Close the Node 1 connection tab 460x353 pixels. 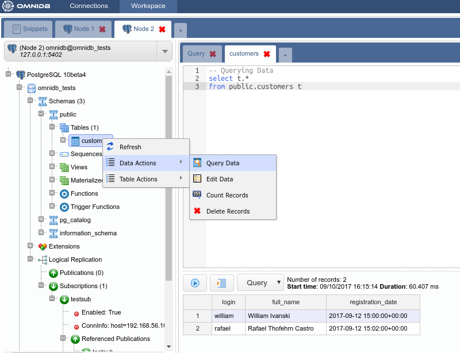coord(102,29)
